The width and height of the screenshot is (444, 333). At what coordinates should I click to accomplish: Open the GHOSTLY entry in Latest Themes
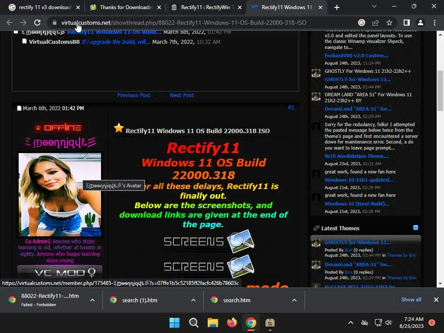click(357, 242)
